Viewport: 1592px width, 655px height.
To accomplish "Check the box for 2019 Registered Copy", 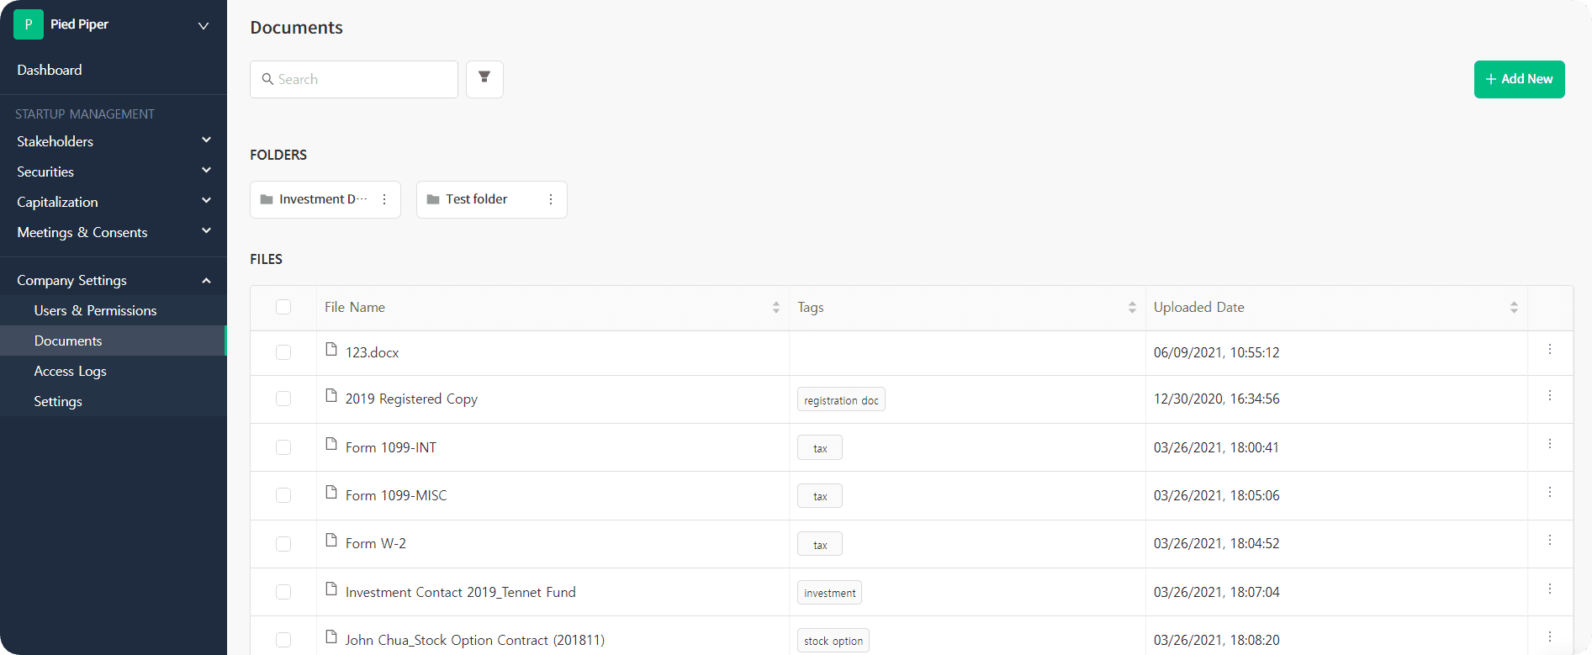I will [283, 399].
